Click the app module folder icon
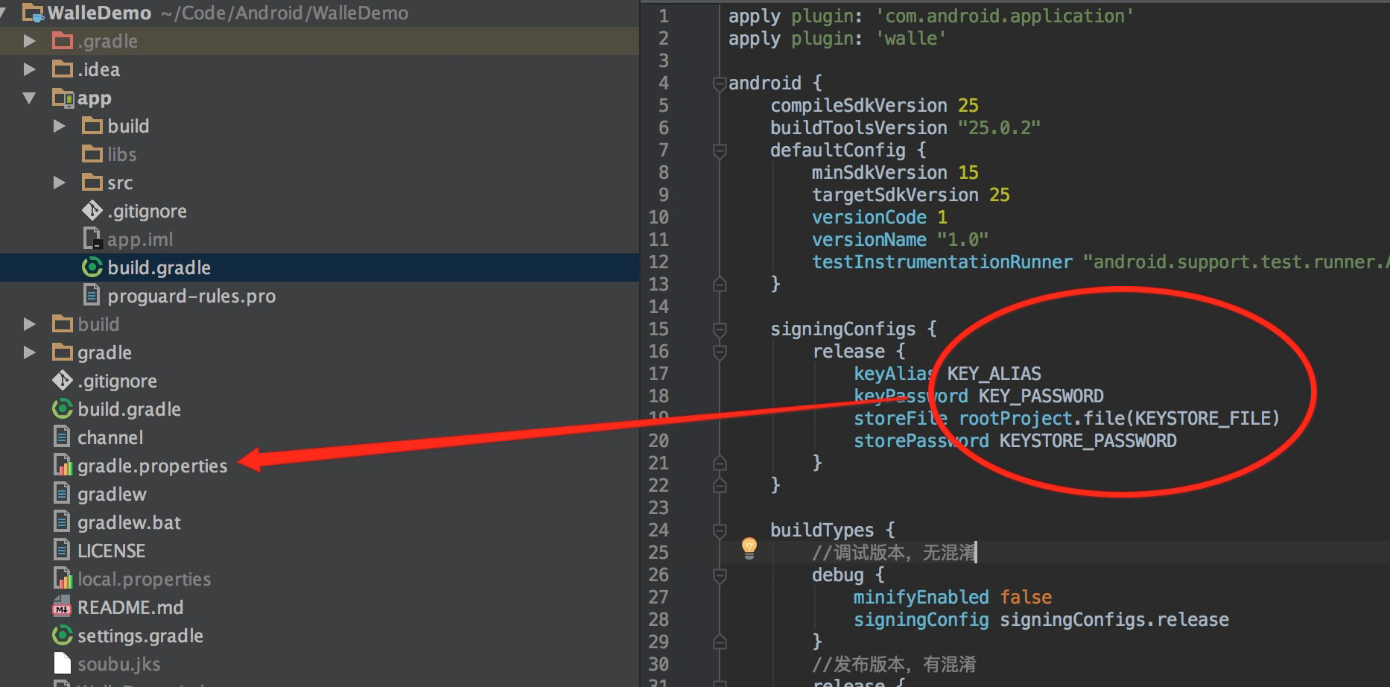The height and width of the screenshot is (687, 1390). [x=63, y=98]
